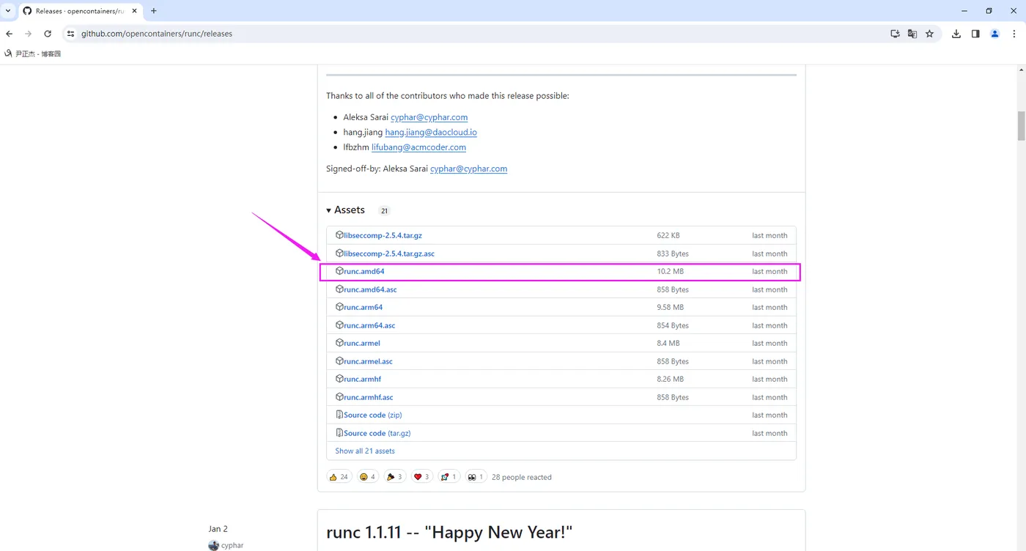Click the 622 KB size text

point(668,236)
